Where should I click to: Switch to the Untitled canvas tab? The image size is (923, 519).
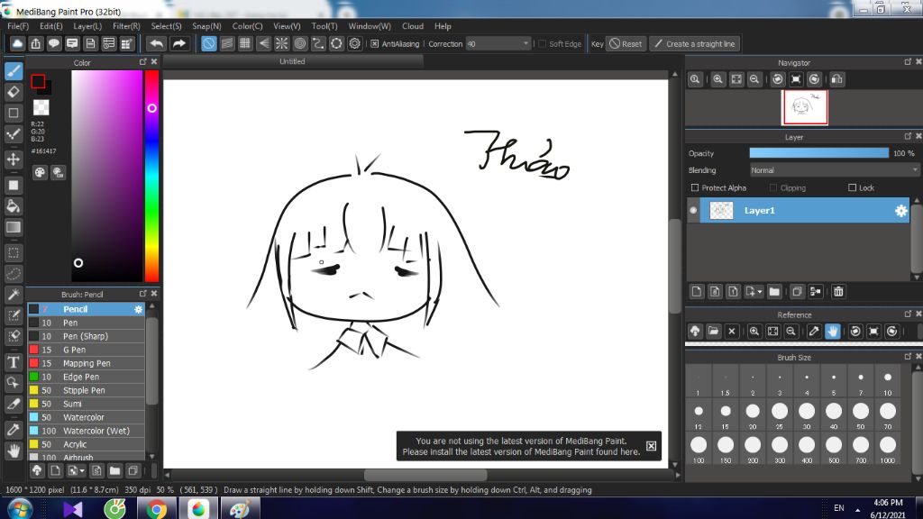[x=293, y=61]
